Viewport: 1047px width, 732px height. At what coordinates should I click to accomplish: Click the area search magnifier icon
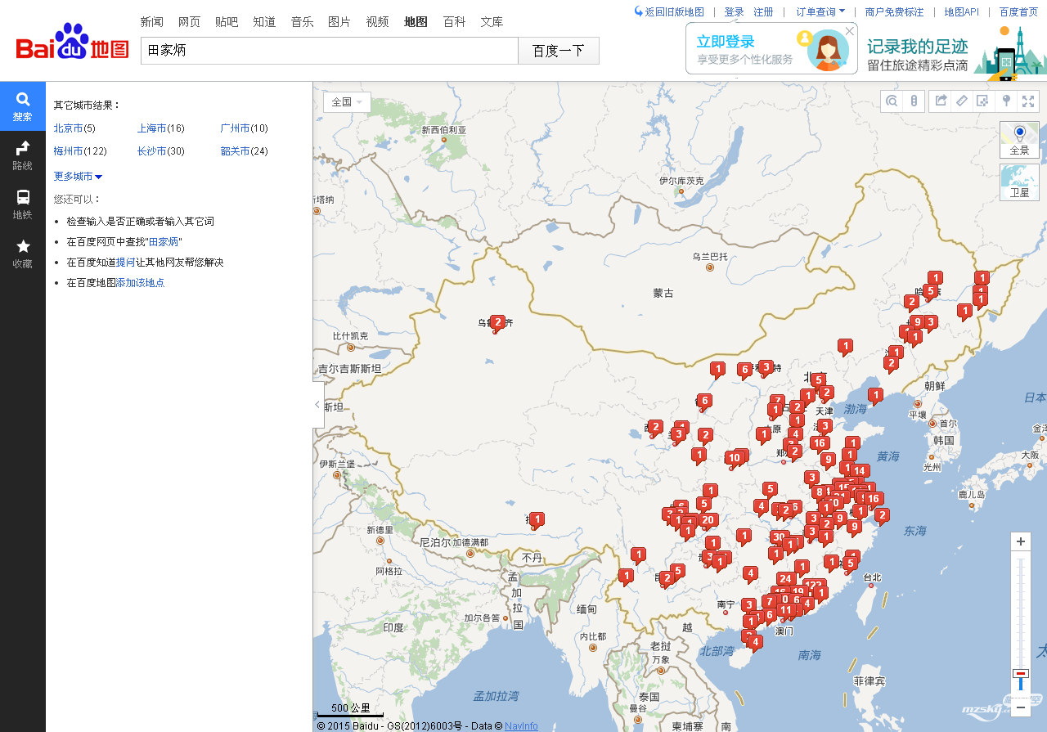[x=892, y=101]
